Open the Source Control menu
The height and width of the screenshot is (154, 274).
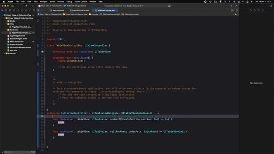click(81, 2)
